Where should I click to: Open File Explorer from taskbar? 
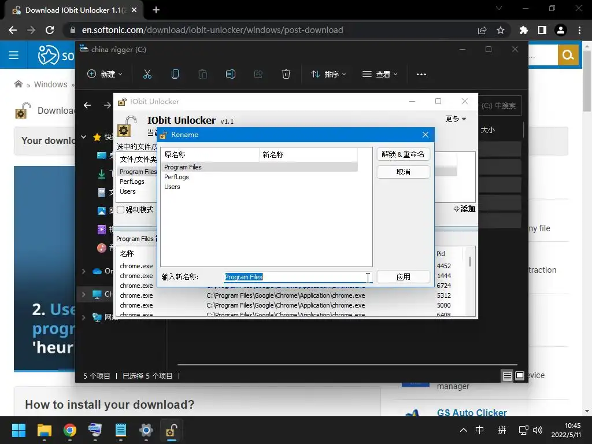pos(45,430)
